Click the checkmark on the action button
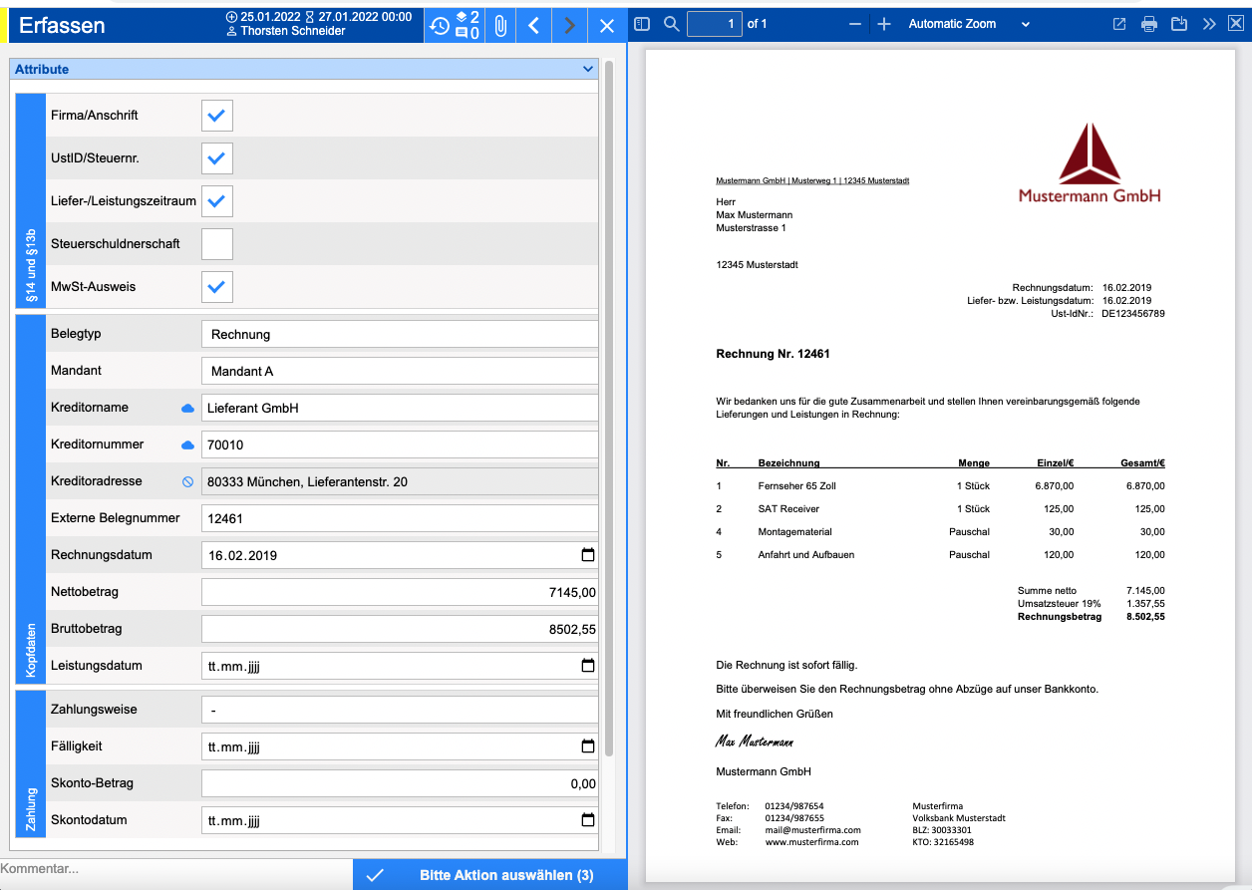The height and width of the screenshot is (890, 1252). tap(375, 875)
